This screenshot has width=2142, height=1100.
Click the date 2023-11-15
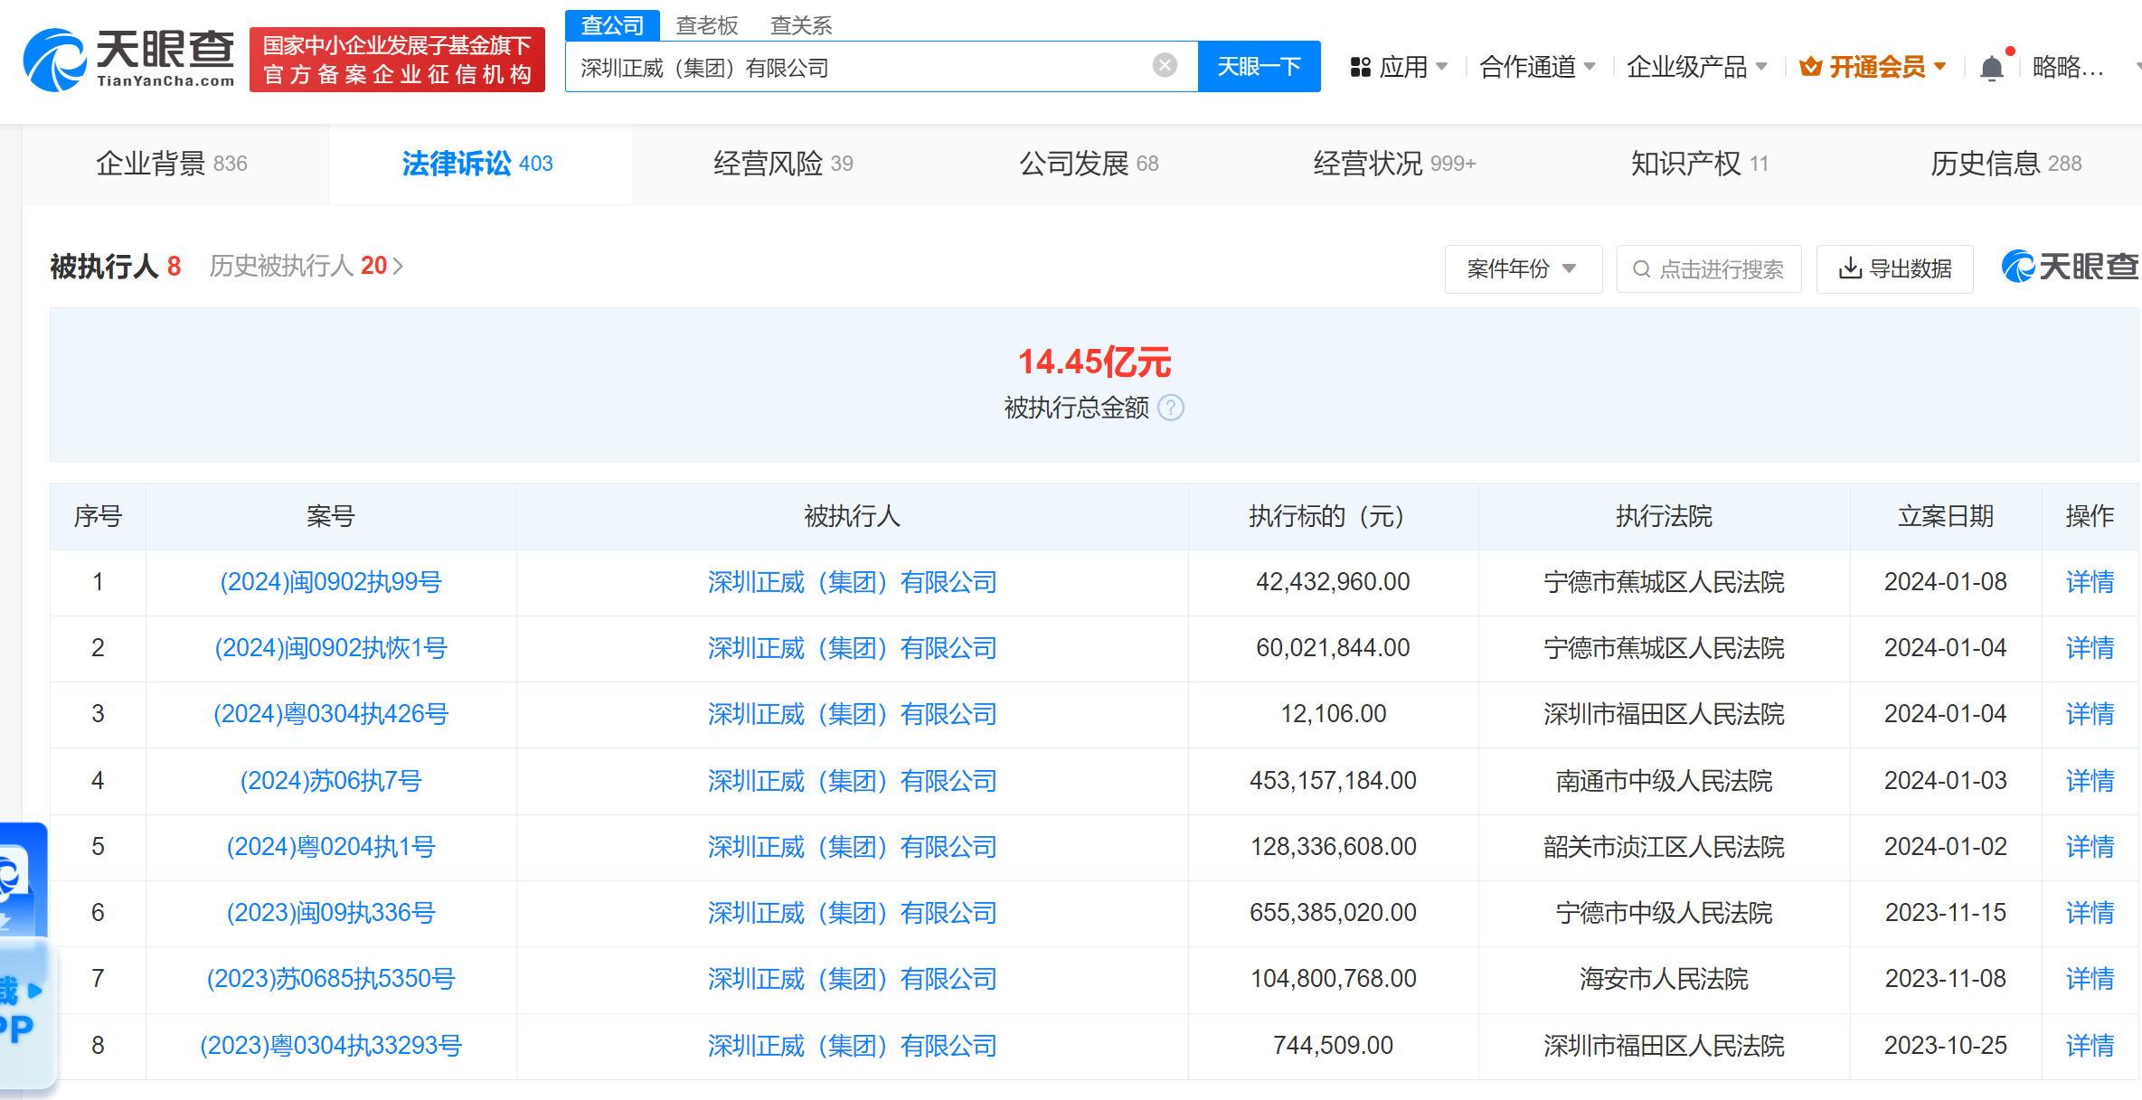(1945, 913)
